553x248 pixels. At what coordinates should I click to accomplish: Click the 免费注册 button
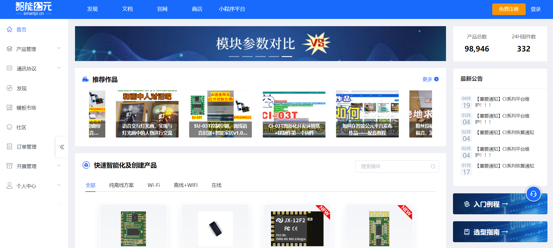509,9
